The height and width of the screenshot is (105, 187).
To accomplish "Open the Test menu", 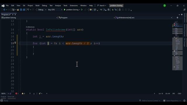I will coord(51,6).
